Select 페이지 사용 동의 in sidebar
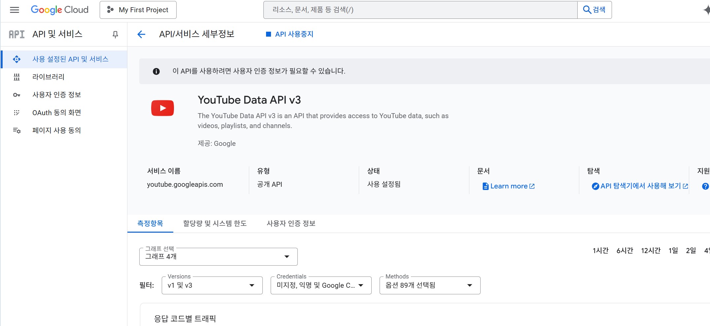Screen dimensions: 710x326 (x=64, y=131)
